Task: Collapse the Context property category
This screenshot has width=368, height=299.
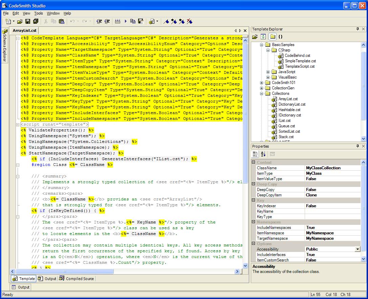Action: (254, 162)
